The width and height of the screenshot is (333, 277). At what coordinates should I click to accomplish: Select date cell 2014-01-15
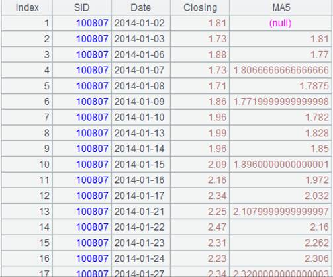coord(141,164)
